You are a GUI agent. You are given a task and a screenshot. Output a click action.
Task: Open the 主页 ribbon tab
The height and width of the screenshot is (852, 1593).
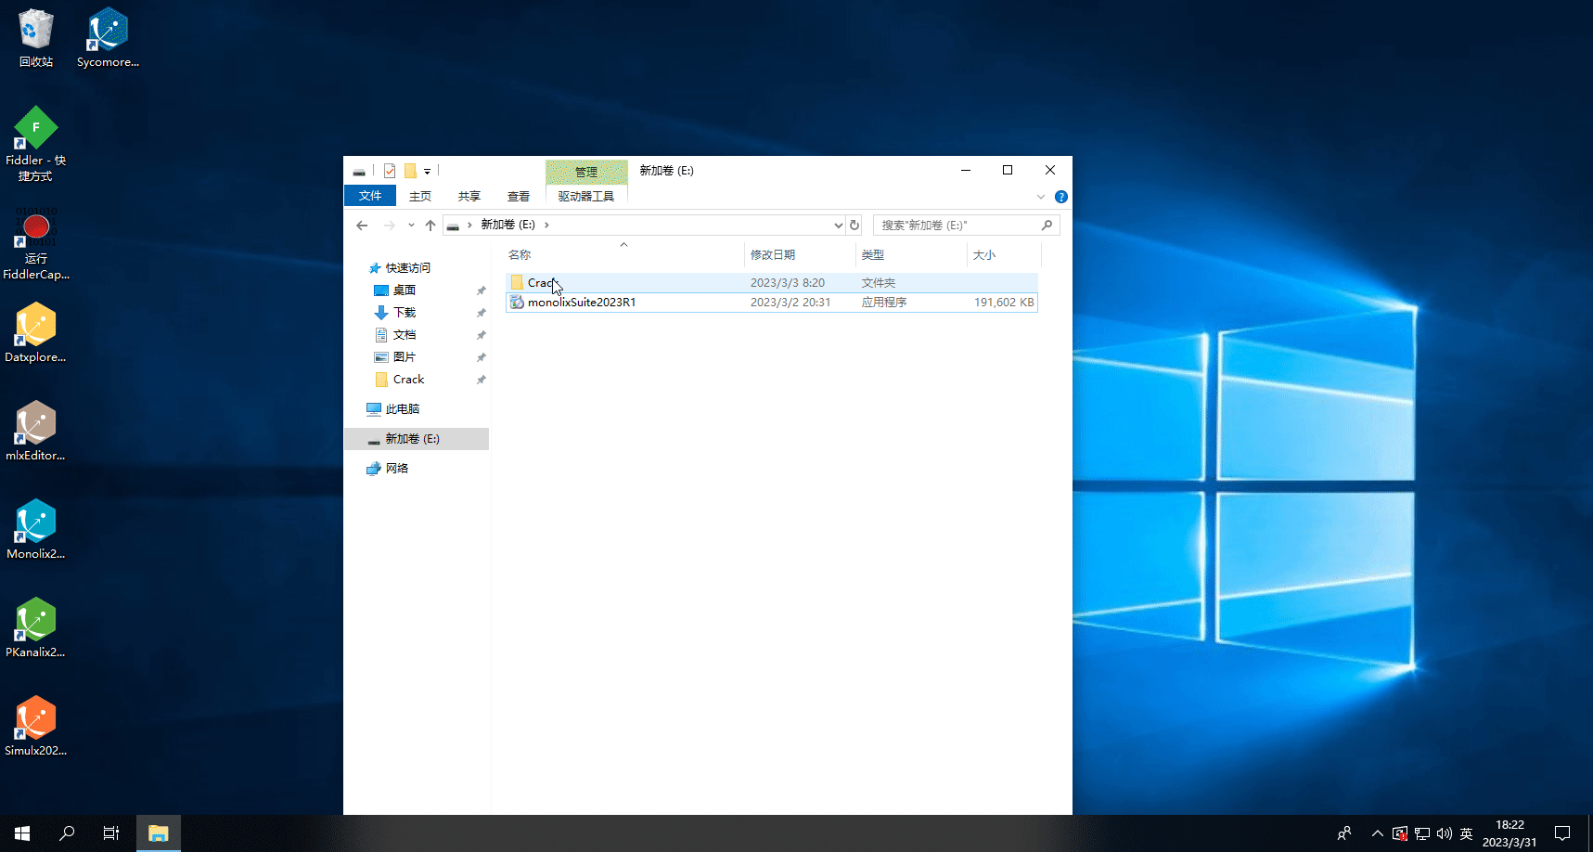tap(420, 196)
